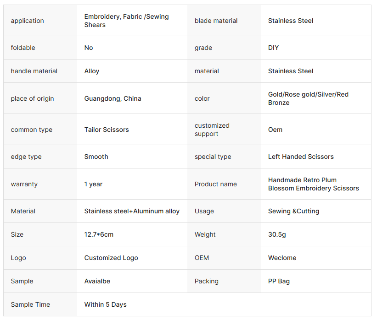Click the 'Oem' customized support value
Viewport: 377px width, 320px height.
tap(275, 130)
